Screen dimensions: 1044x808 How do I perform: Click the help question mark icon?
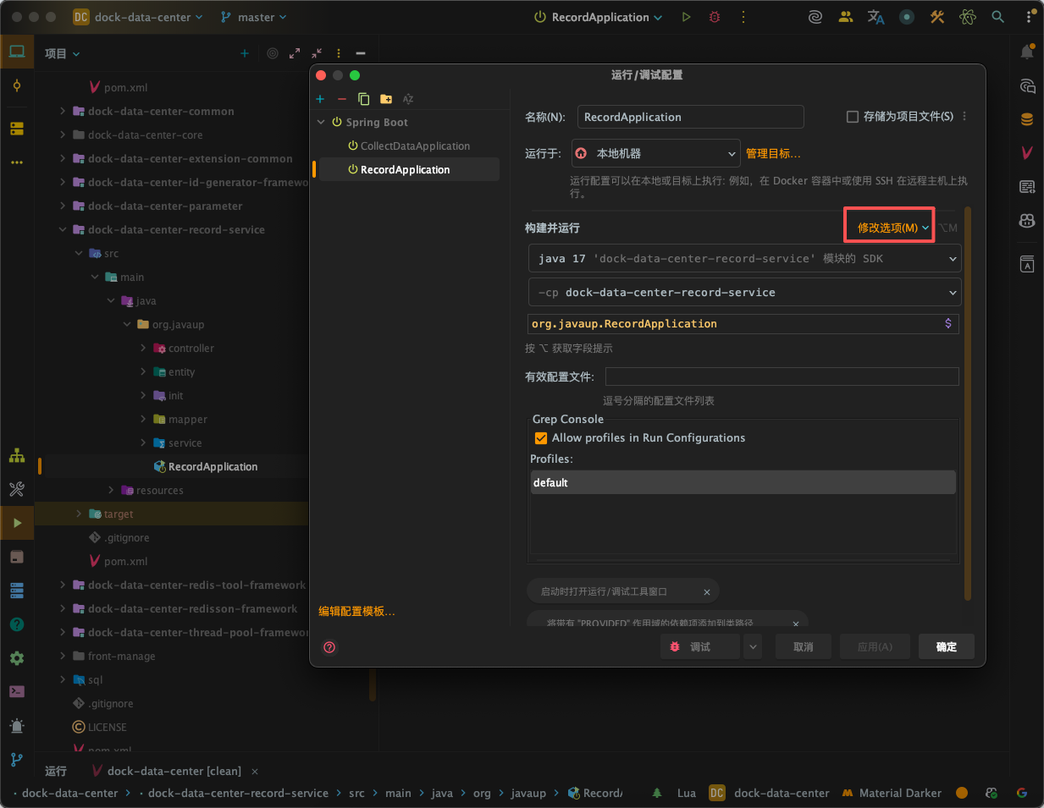(330, 647)
